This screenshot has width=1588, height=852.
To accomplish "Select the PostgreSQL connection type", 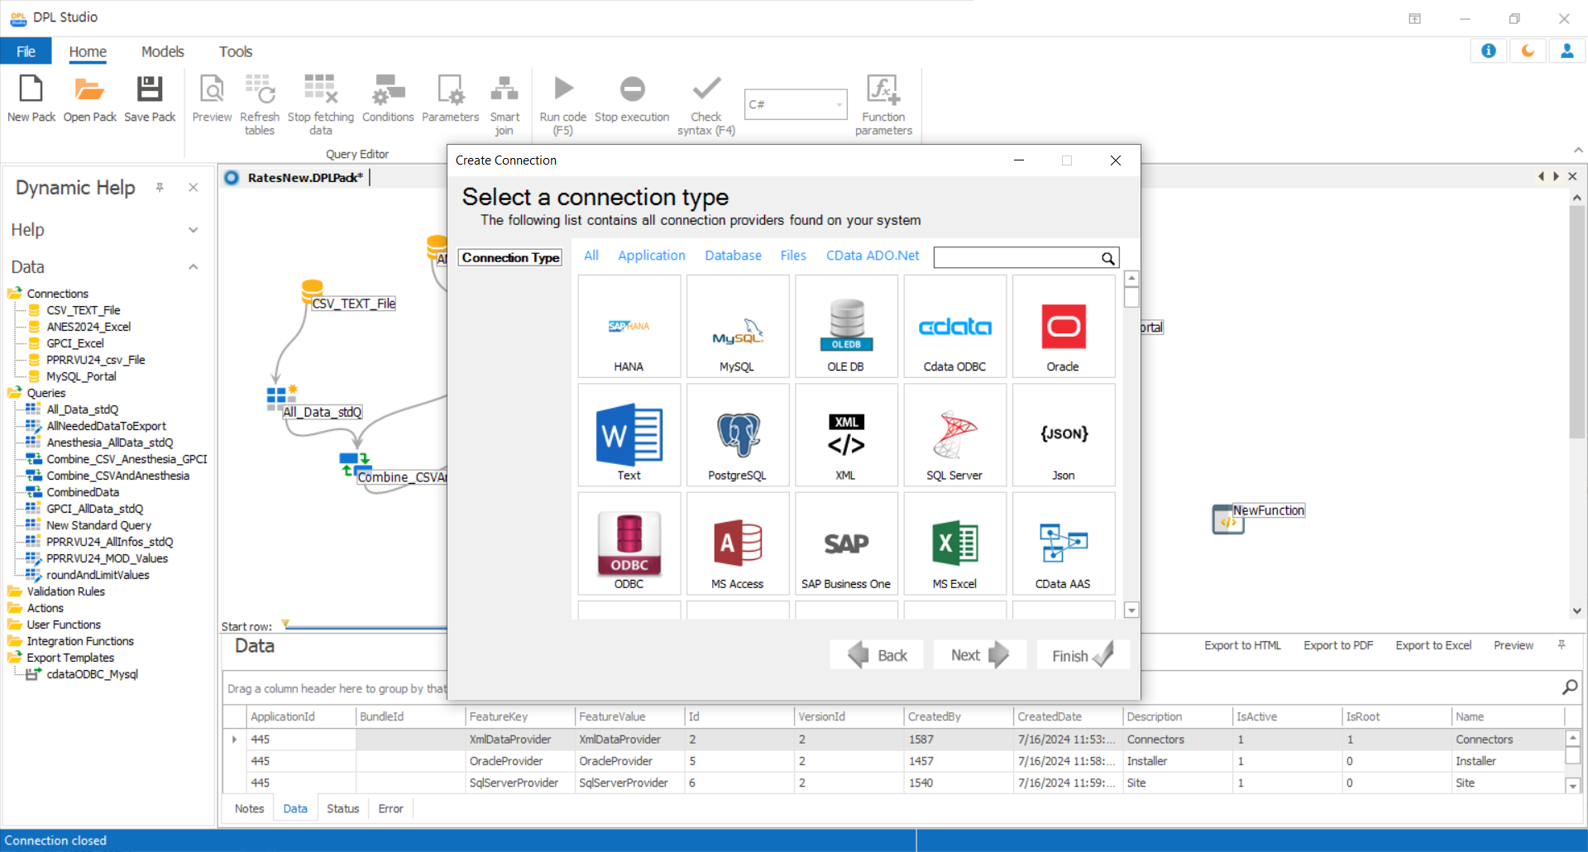I will coord(737,436).
